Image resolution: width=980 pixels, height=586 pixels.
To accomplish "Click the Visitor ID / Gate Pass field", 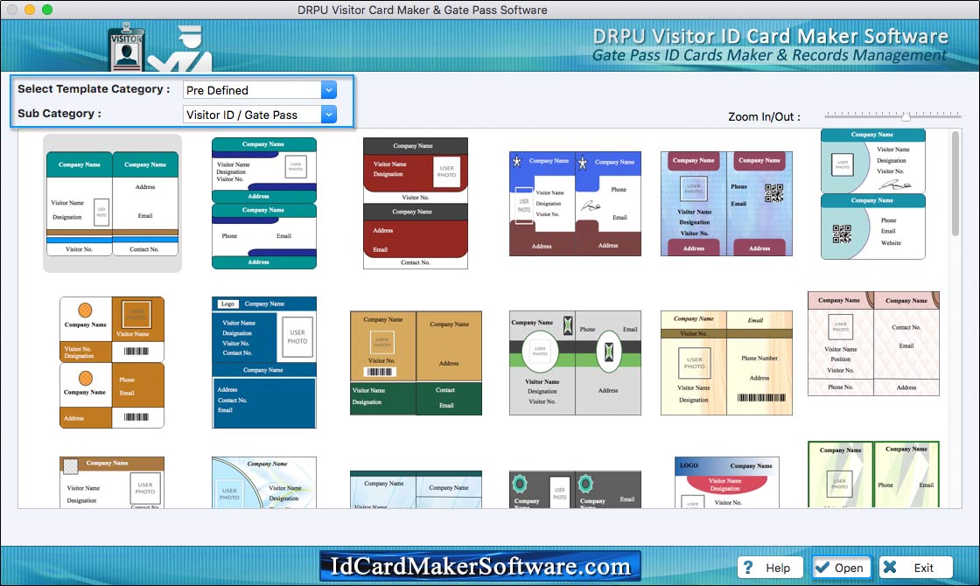I will click(x=260, y=115).
